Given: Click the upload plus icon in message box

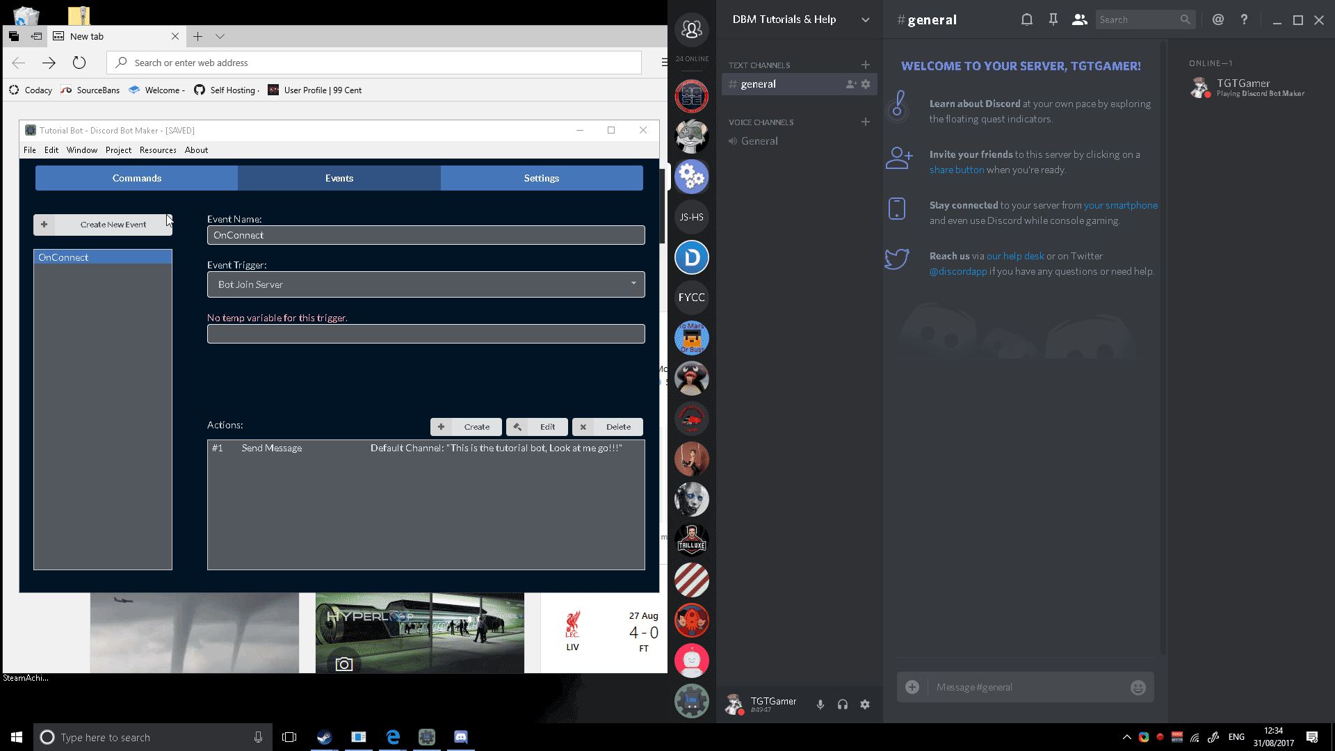Looking at the screenshot, I should click(912, 687).
